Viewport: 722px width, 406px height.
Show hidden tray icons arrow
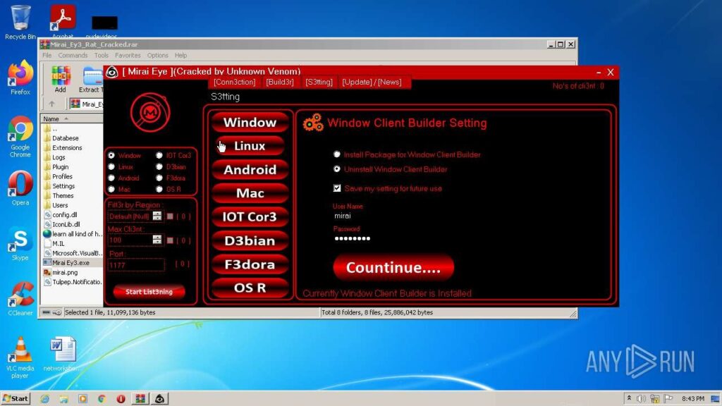pos(629,398)
